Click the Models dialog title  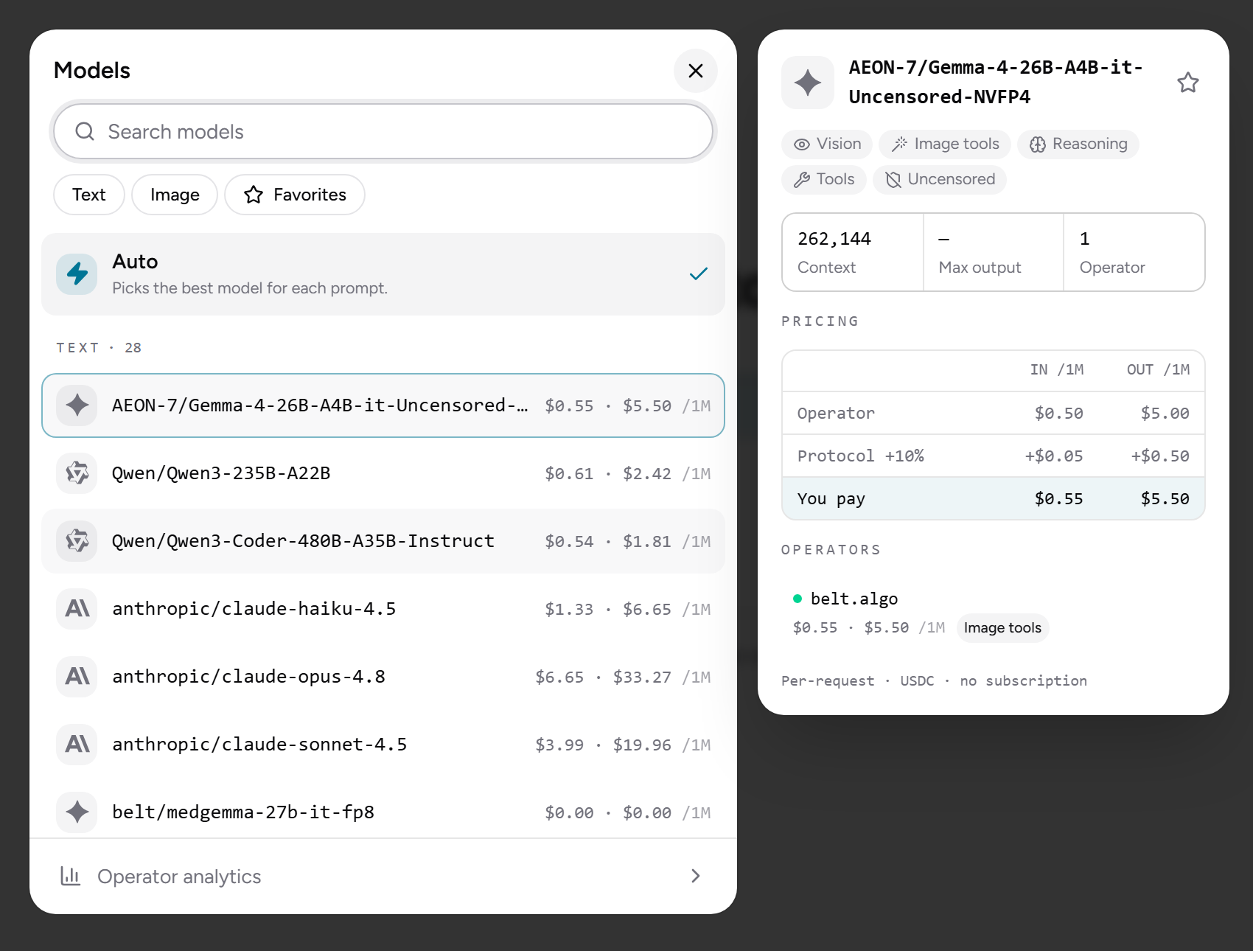tap(92, 71)
